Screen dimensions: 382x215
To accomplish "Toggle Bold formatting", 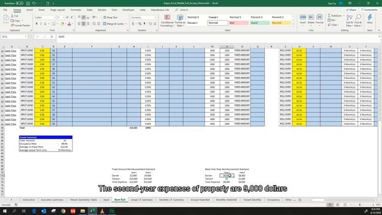I will coord(36,24).
